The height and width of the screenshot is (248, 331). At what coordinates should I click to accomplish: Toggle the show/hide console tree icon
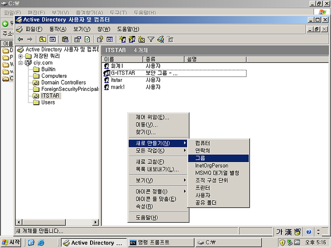[52, 39]
